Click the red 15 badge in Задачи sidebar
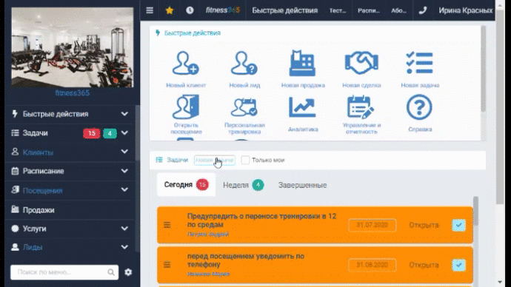Image resolution: width=511 pixels, height=287 pixels. coord(92,133)
